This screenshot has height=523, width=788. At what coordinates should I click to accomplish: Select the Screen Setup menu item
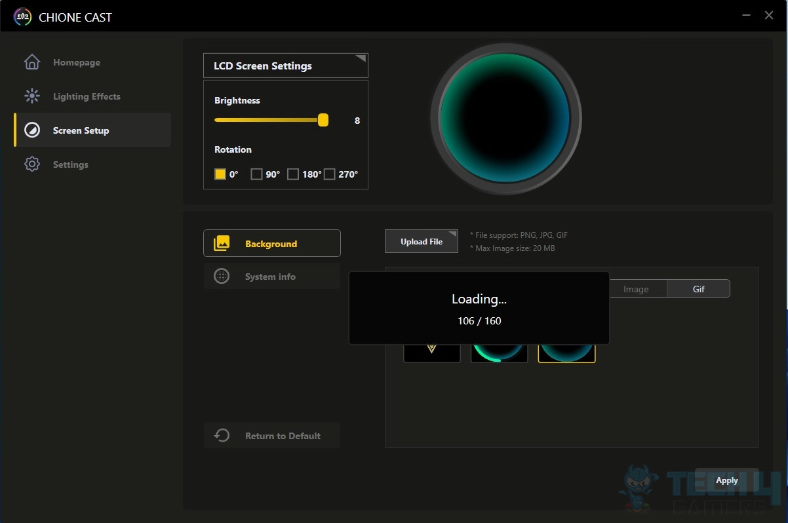pyautogui.click(x=92, y=130)
